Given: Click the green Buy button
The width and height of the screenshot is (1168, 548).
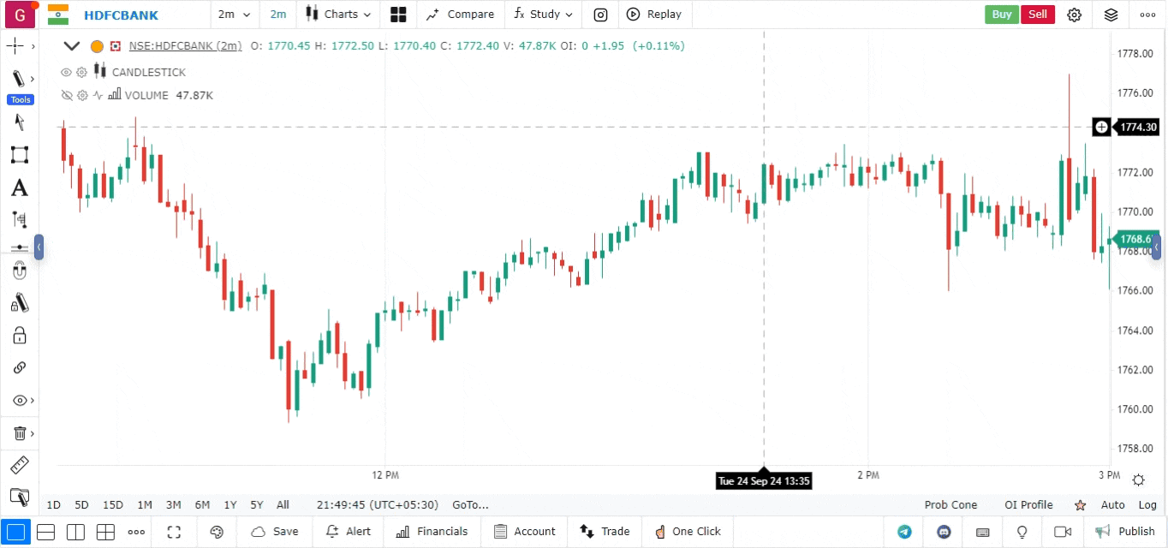Looking at the screenshot, I should click(1001, 14).
